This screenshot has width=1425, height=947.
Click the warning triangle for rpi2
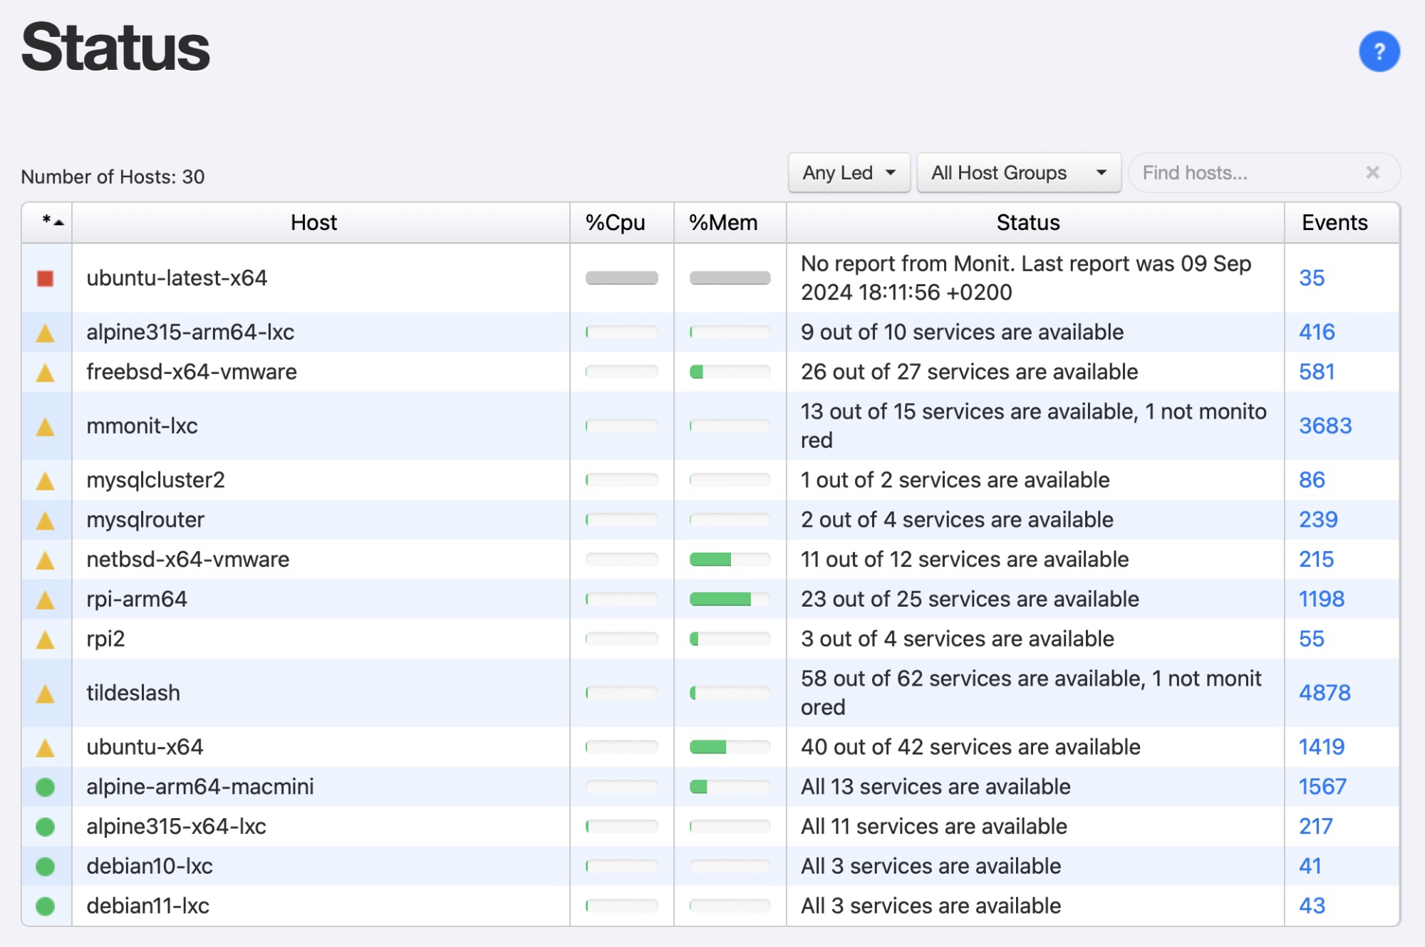pos(46,639)
